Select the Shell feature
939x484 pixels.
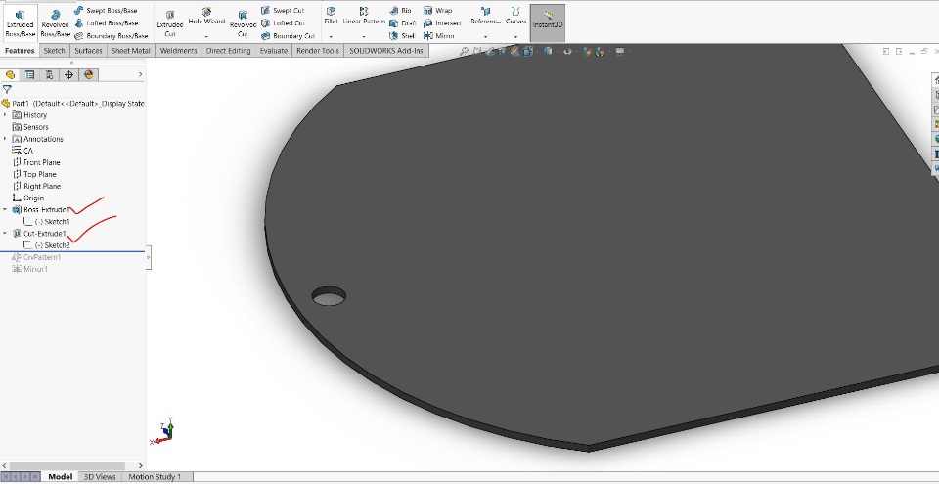pos(402,36)
